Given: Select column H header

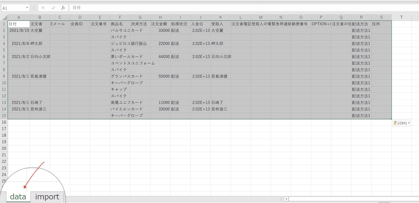Looking at the screenshot, I should 160,17.
